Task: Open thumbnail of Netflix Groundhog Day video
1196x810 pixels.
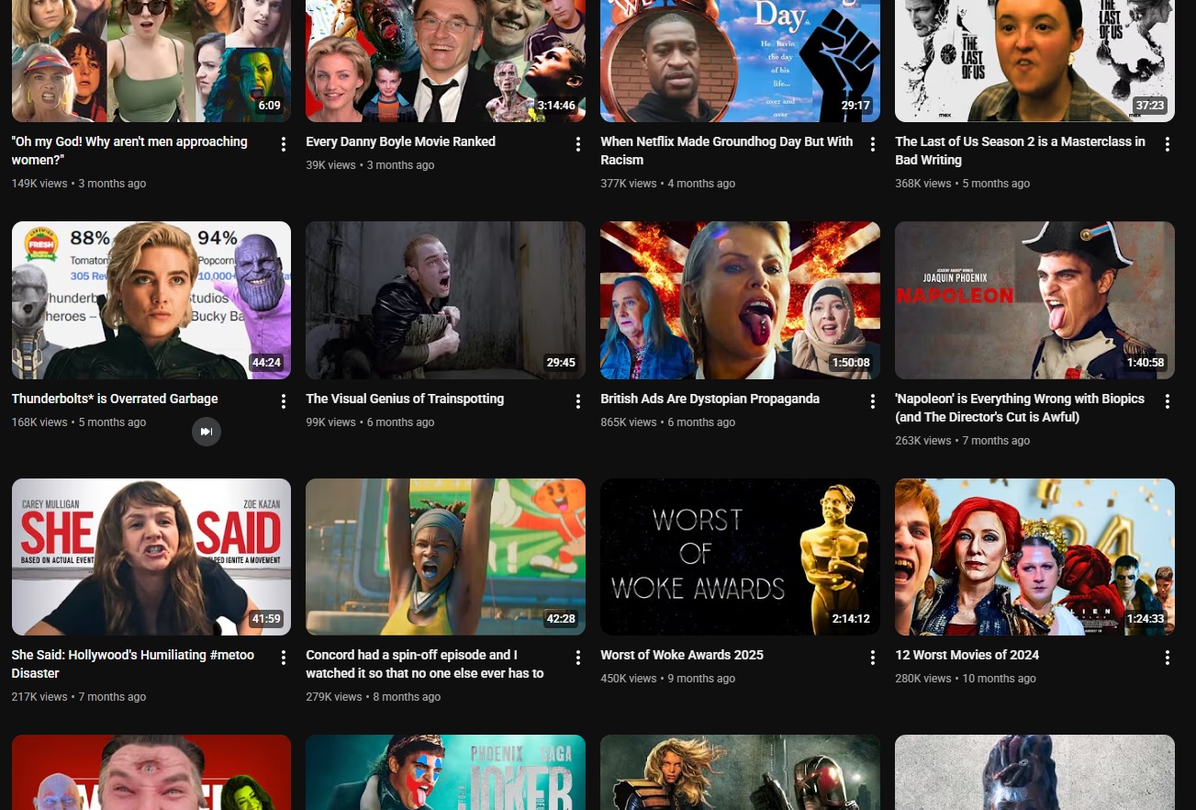Action: [740, 61]
